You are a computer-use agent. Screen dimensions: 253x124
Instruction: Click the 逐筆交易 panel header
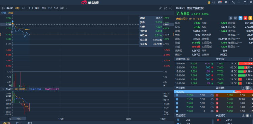pyautogui.click(x=180, y=59)
